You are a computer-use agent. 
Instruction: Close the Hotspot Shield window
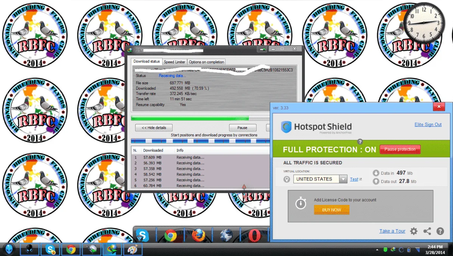[439, 107]
